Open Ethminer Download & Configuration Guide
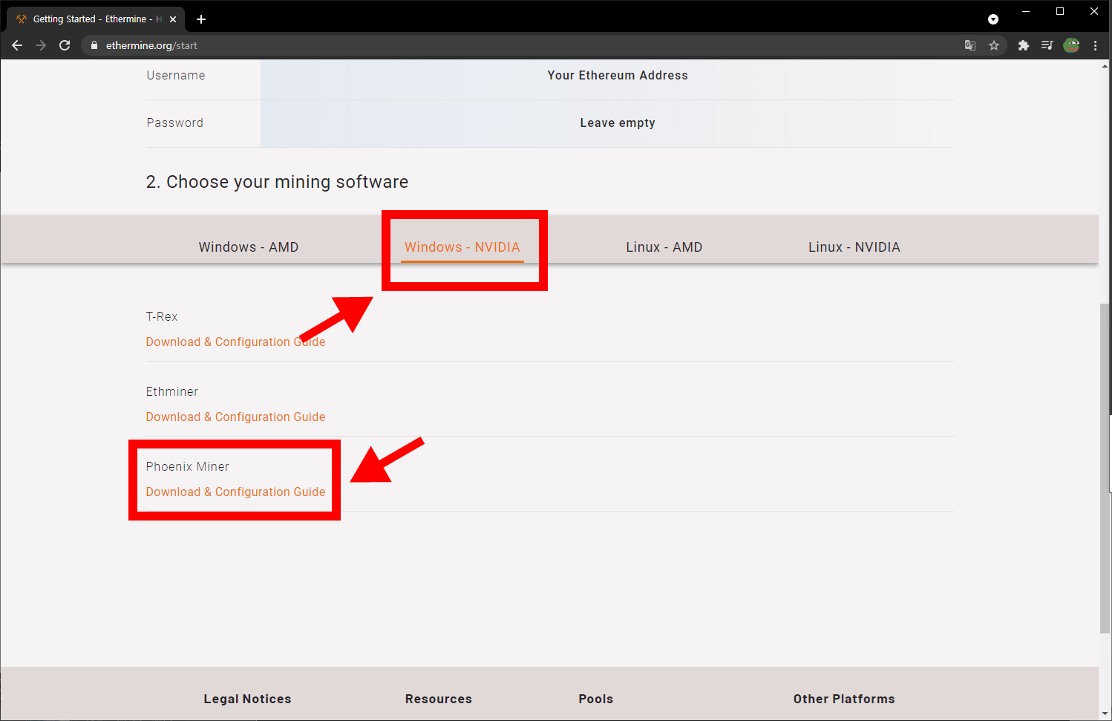This screenshot has width=1112, height=721. 235,417
